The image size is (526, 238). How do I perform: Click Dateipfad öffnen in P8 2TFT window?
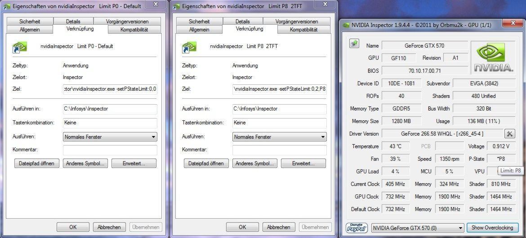(206, 163)
